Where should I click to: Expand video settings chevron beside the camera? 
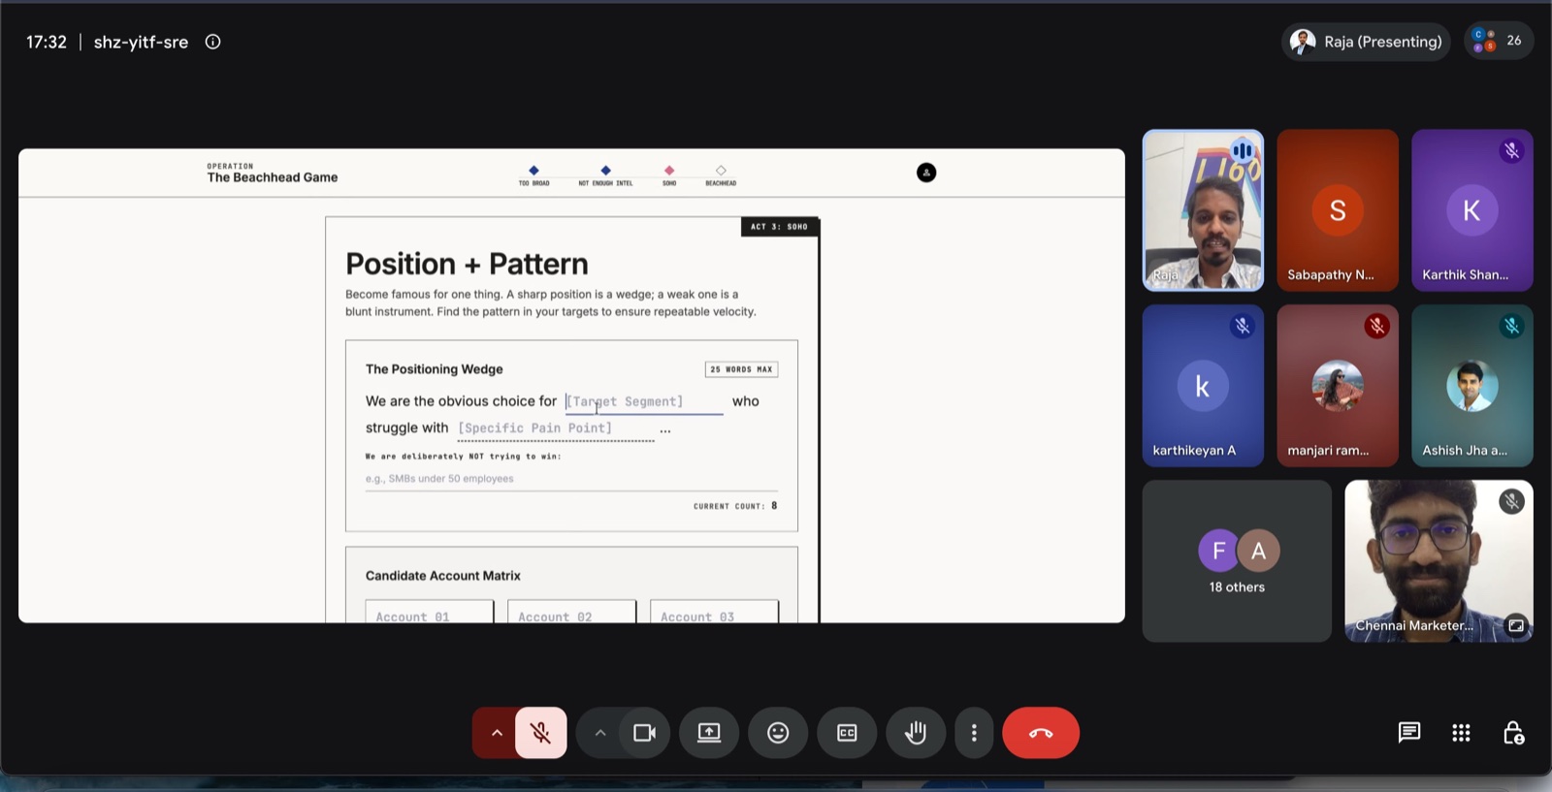[x=600, y=733]
